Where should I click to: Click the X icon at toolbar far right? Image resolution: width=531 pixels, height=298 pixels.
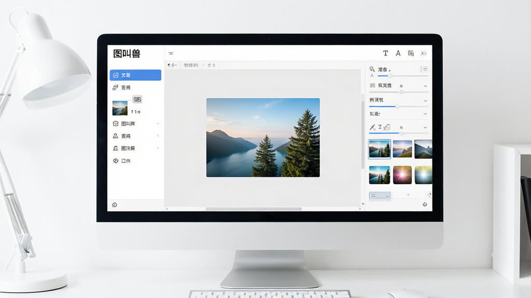tap(424, 53)
